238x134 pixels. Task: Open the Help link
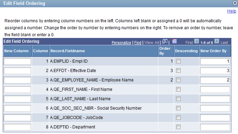[x=232, y=11]
